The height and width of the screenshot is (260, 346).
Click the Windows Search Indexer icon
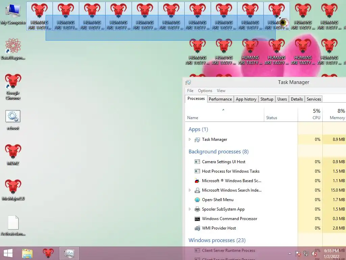pyautogui.click(x=197, y=190)
